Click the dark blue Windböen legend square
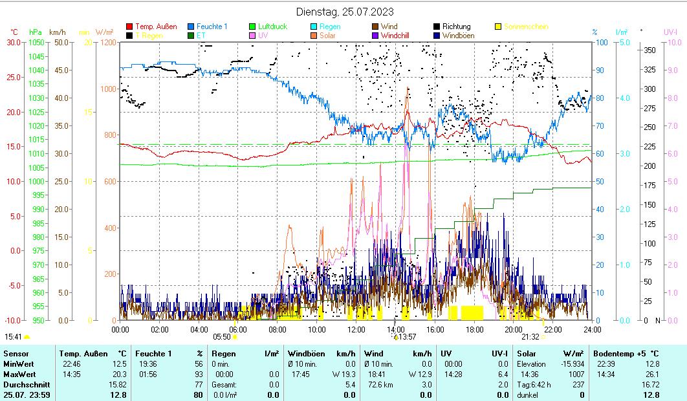The height and width of the screenshot is (401, 687). click(x=437, y=36)
